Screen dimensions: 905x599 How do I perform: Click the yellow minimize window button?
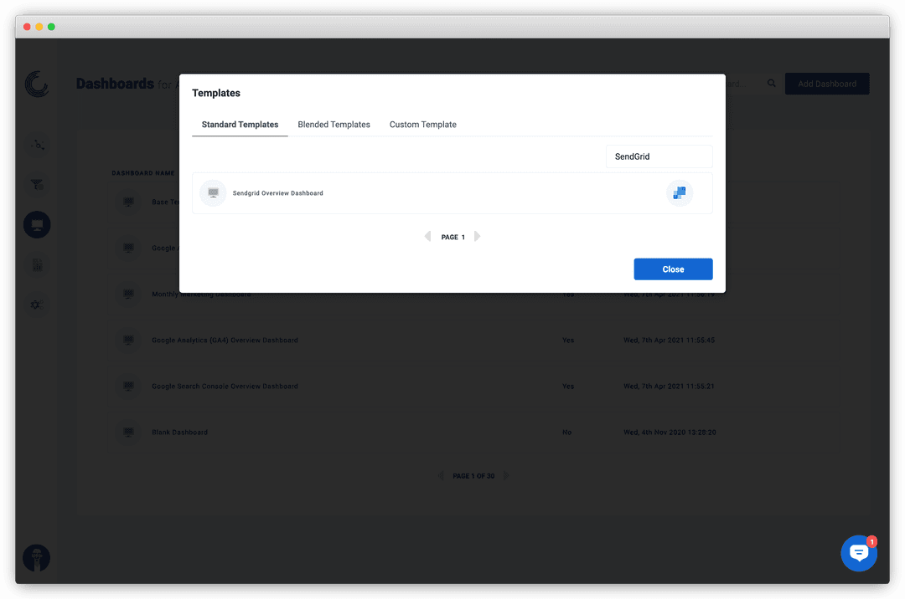point(39,27)
